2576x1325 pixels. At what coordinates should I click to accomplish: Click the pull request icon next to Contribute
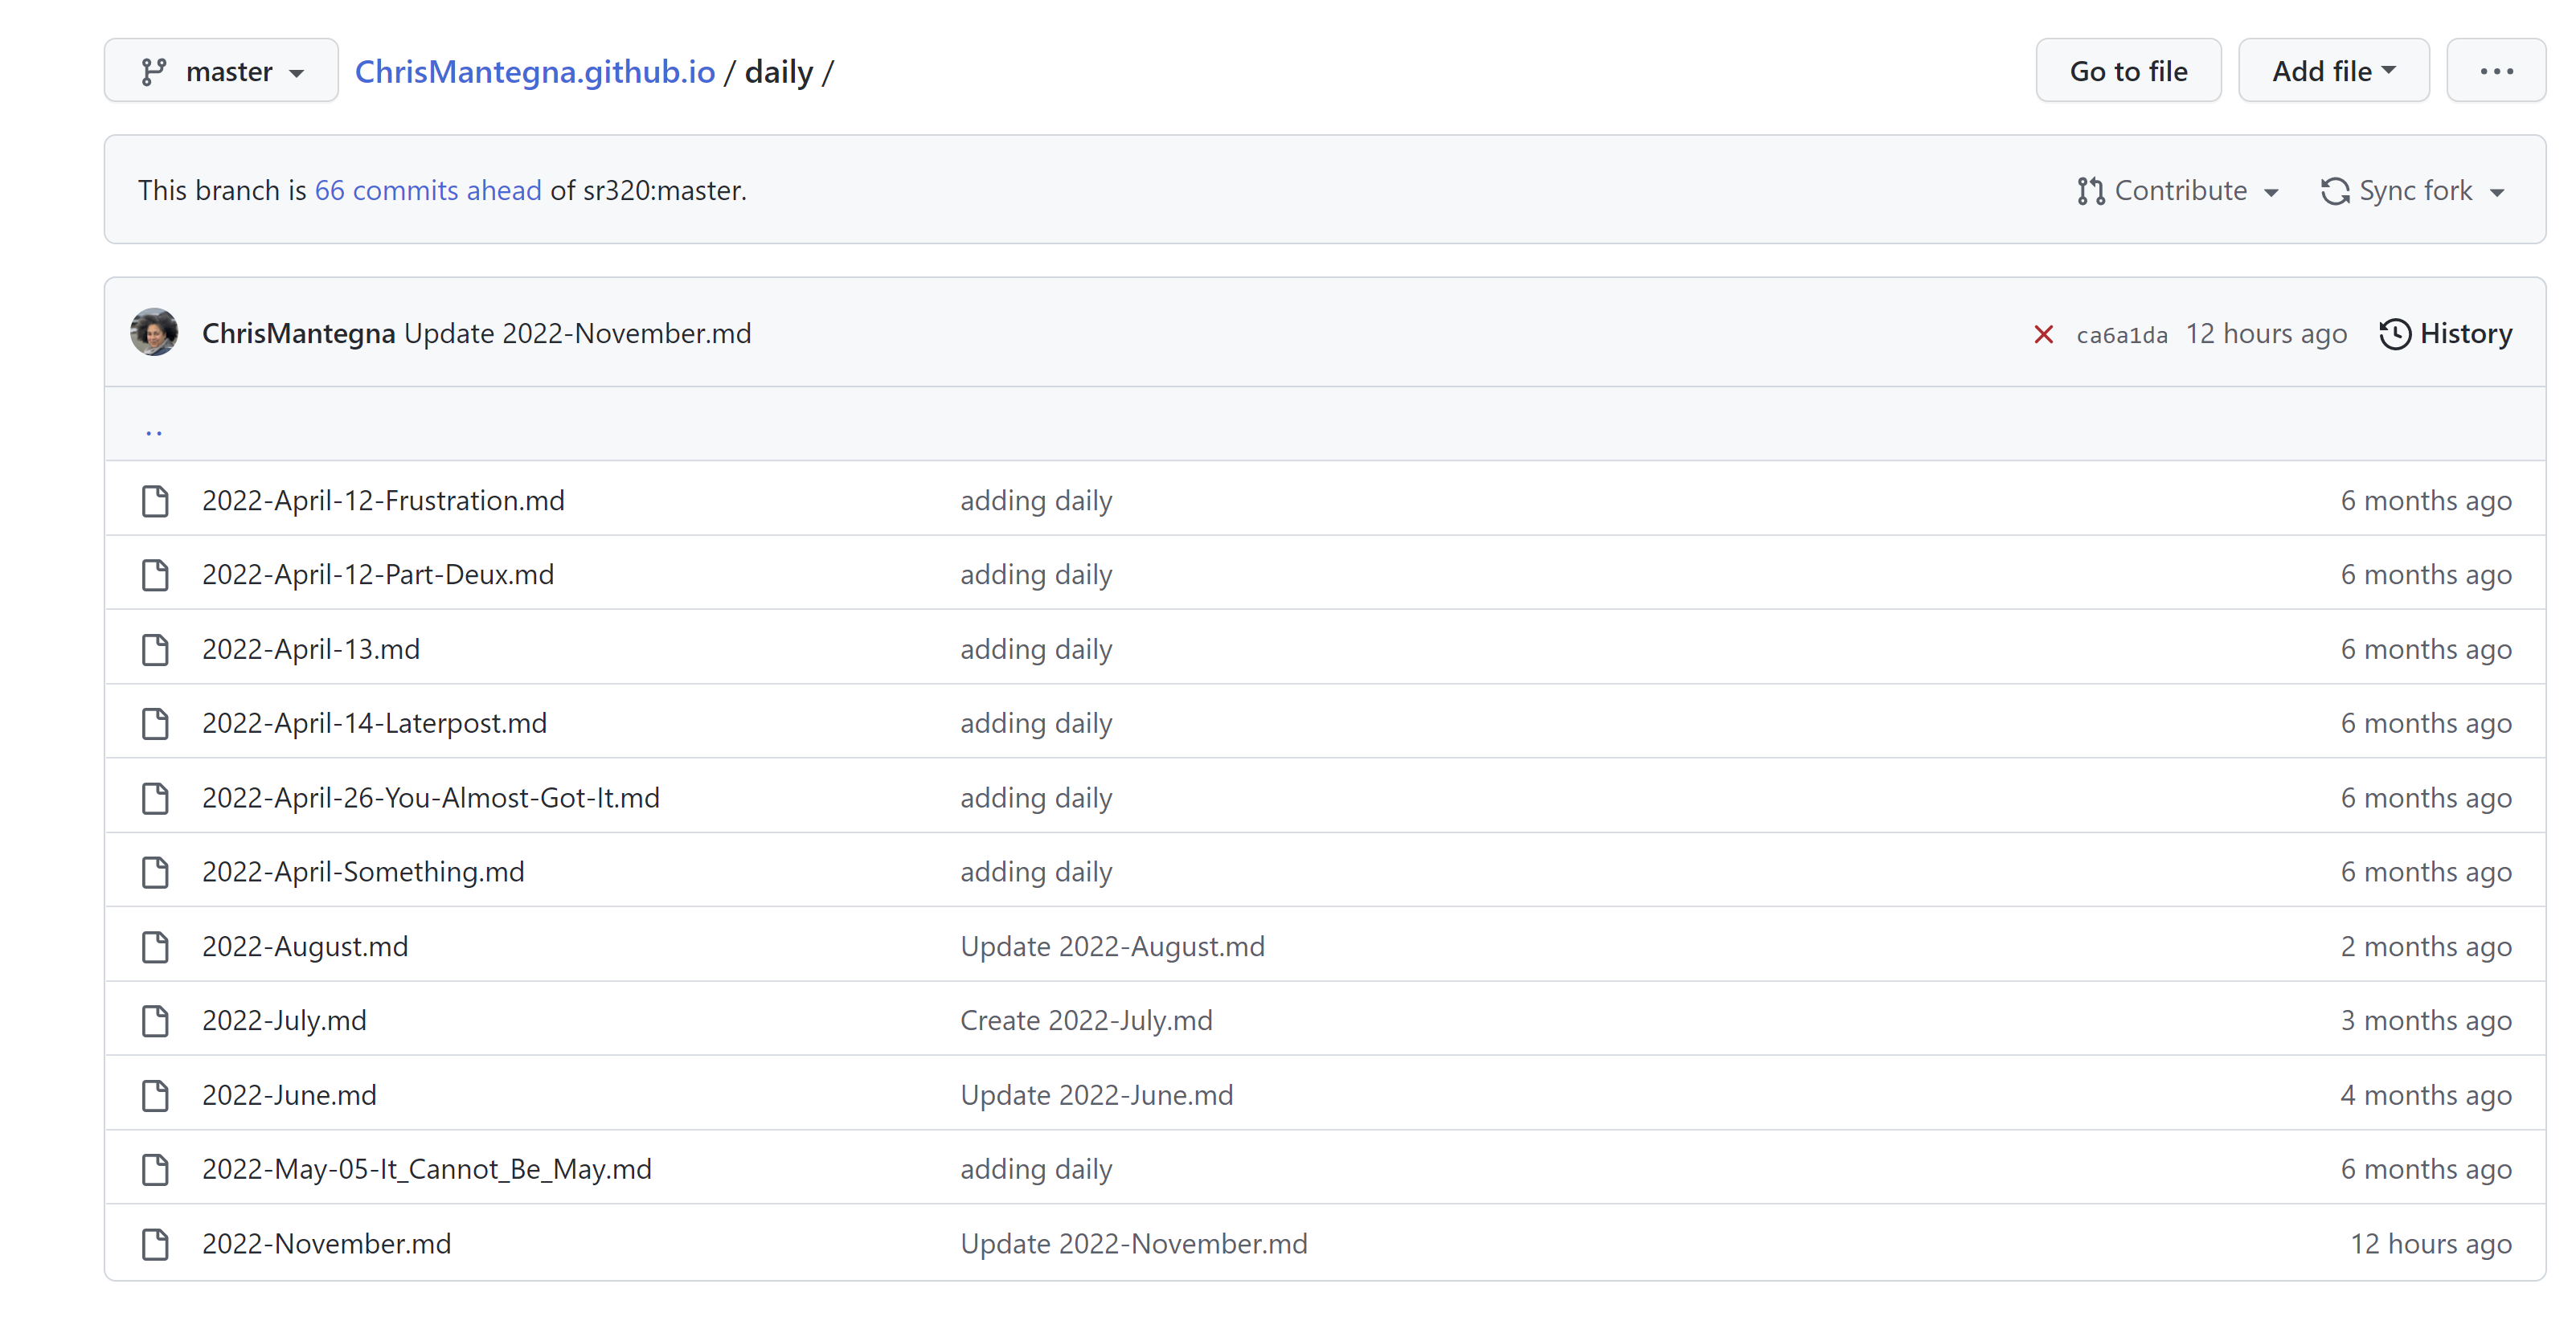[x=2090, y=190]
